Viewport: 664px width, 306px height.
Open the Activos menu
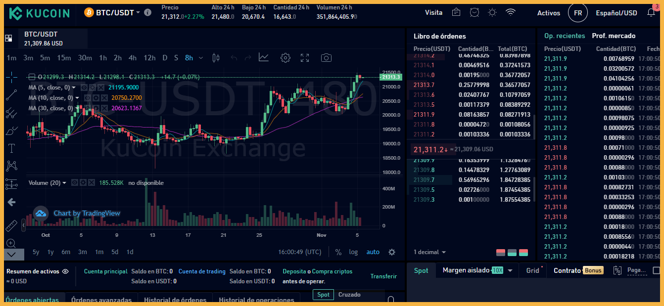pos(549,13)
